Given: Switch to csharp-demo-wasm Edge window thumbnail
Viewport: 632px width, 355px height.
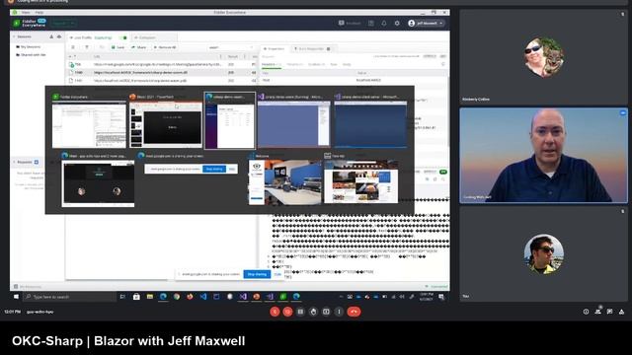Looking at the screenshot, I should [230, 121].
